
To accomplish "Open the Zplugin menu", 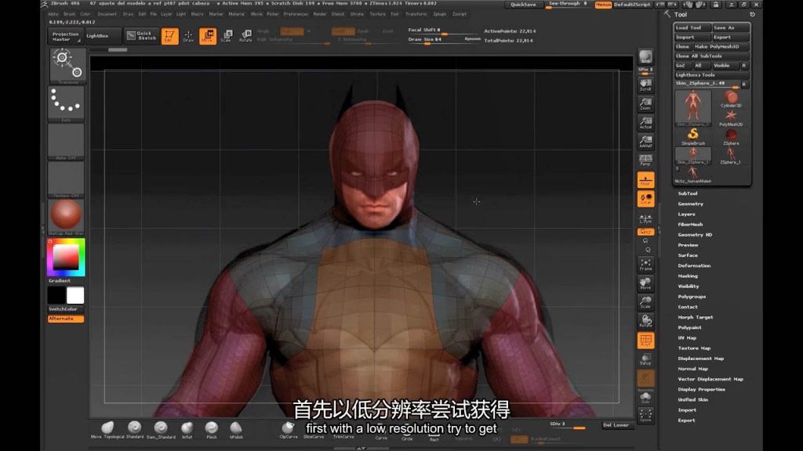I will (439, 14).
